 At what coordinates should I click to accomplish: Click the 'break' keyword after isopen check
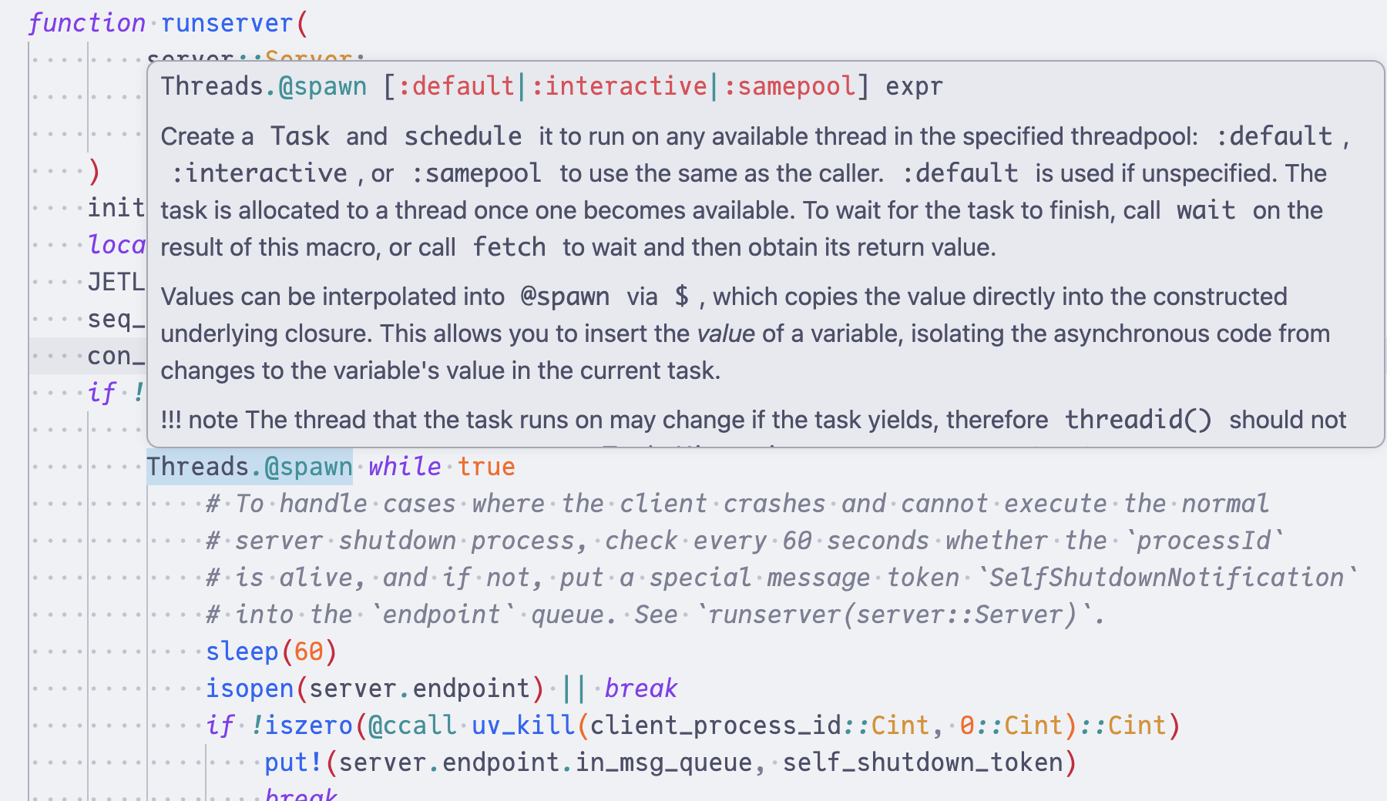[641, 689]
